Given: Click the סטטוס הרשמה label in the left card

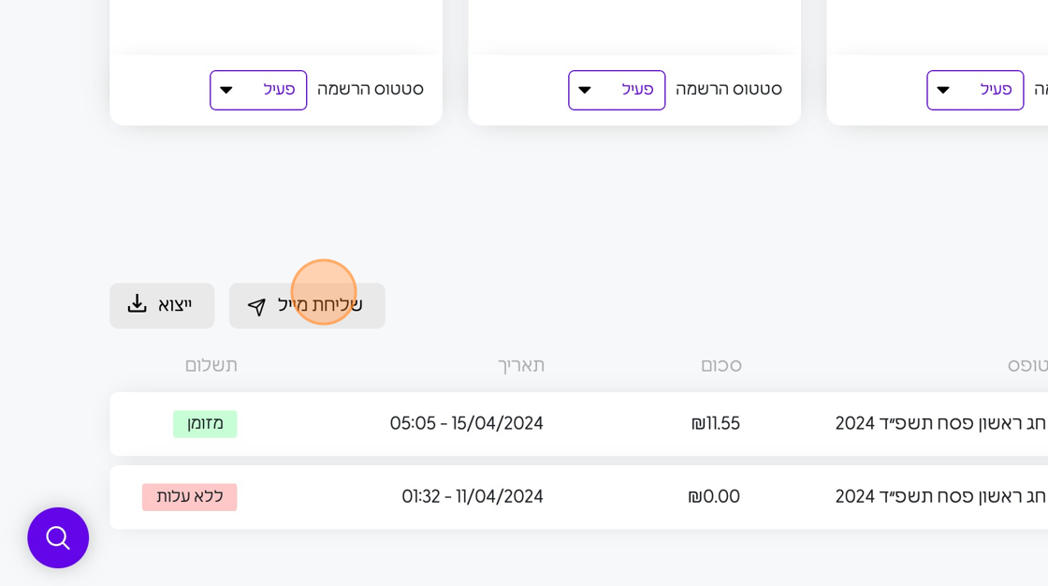Looking at the screenshot, I should click(370, 90).
